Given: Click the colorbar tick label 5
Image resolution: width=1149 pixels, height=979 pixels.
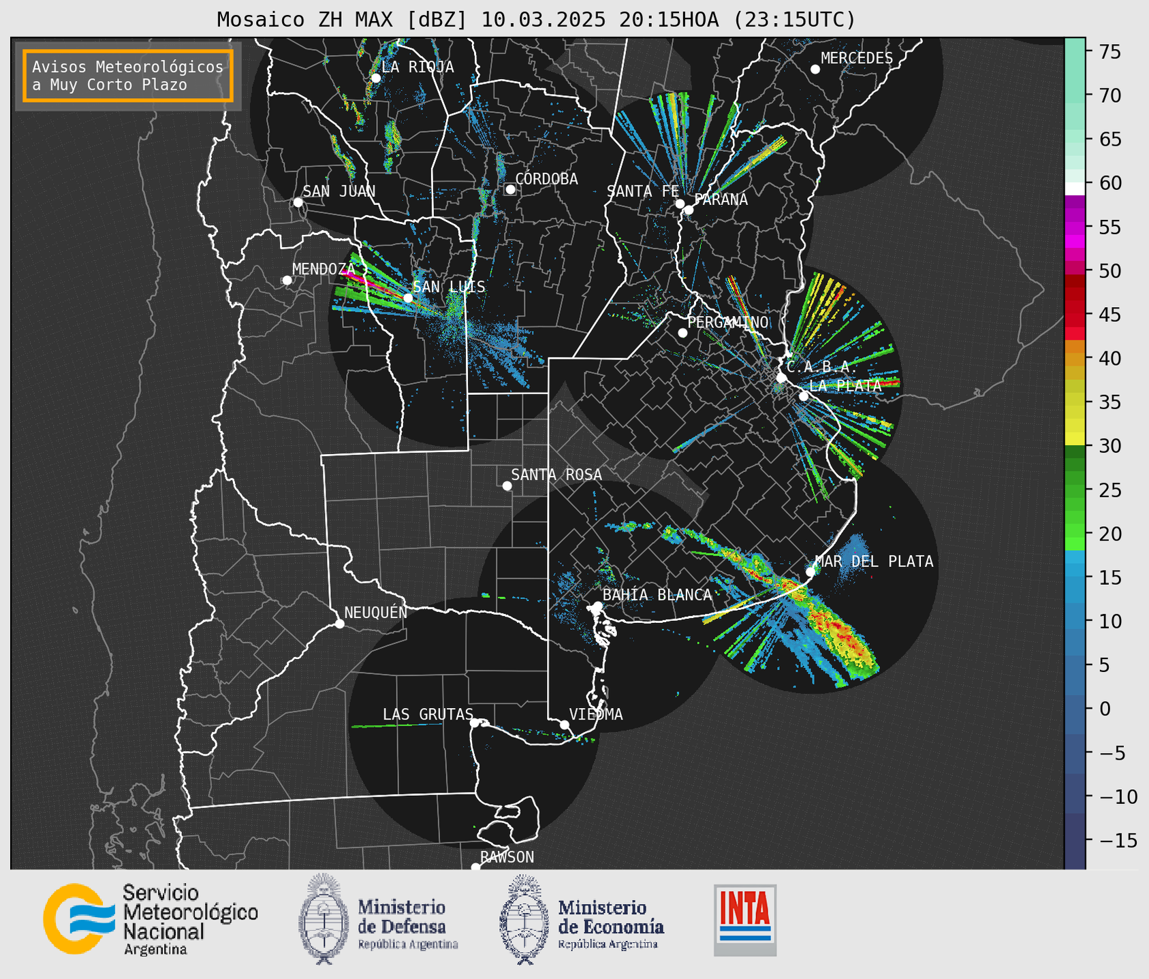Looking at the screenshot, I should (1105, 665).
